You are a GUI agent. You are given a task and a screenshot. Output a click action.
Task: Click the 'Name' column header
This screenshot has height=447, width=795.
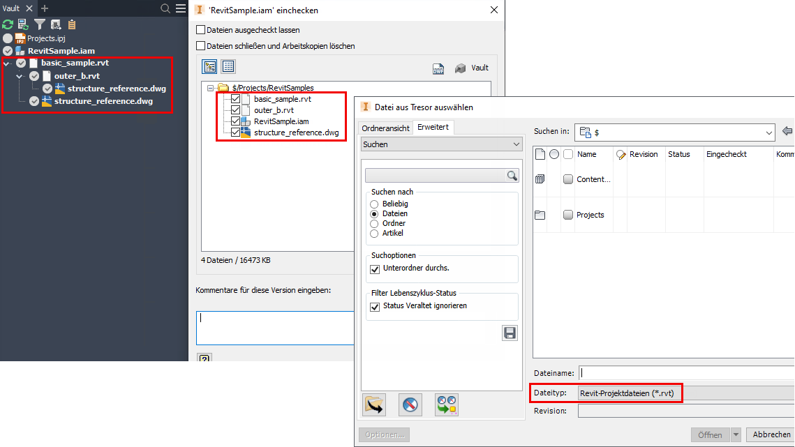click(586, 154)
